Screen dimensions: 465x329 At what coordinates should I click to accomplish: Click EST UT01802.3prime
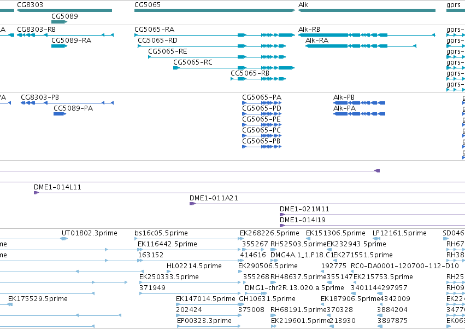(x=89, y=233)
